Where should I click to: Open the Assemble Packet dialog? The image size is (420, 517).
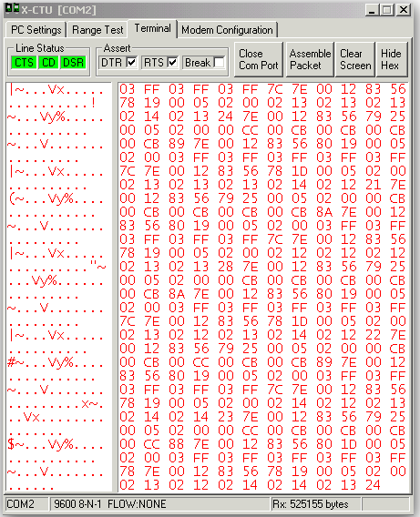(x=310, y=60)
